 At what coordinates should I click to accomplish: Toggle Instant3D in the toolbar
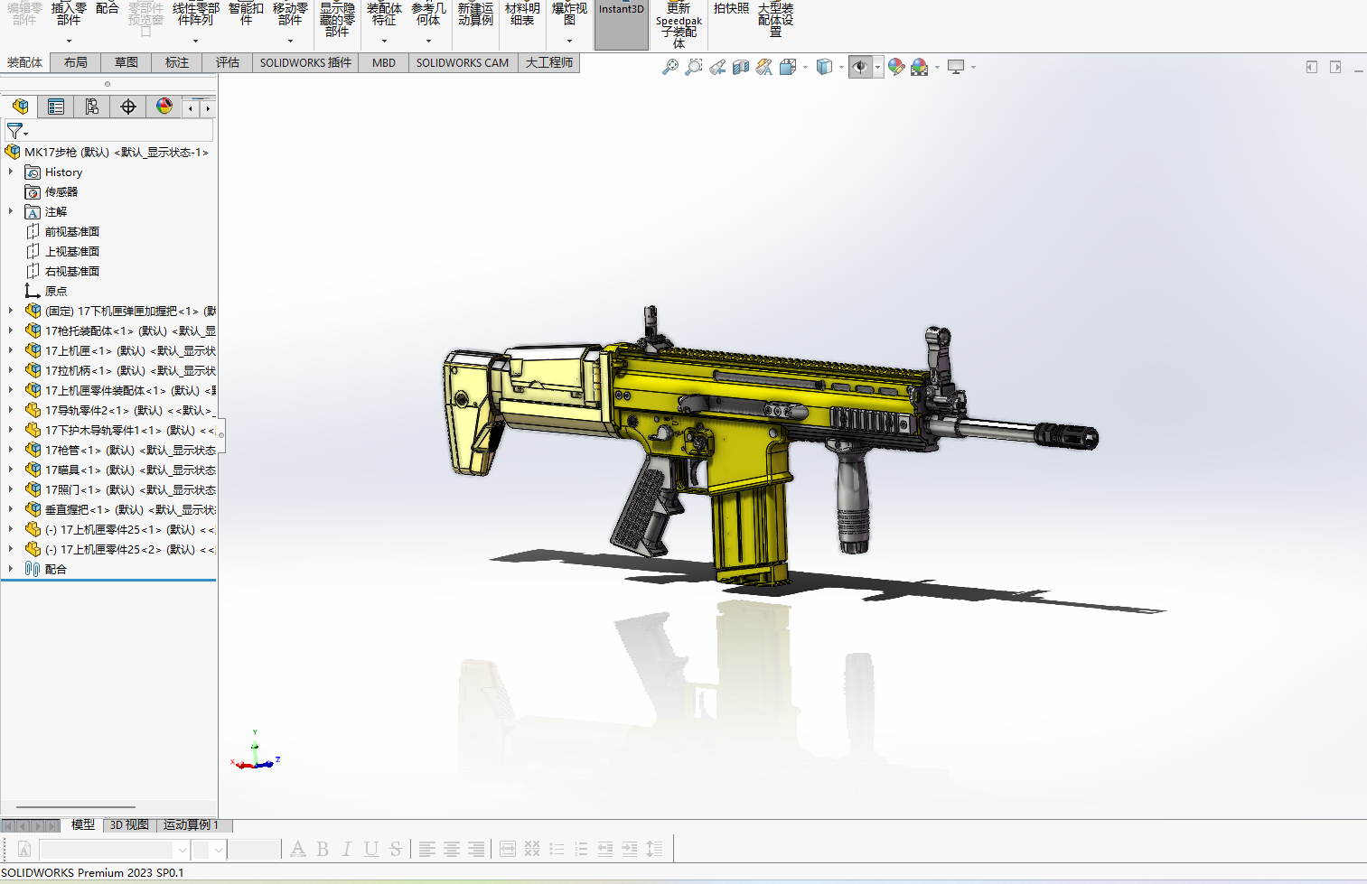pyautogui.click(x=622, y=24)
